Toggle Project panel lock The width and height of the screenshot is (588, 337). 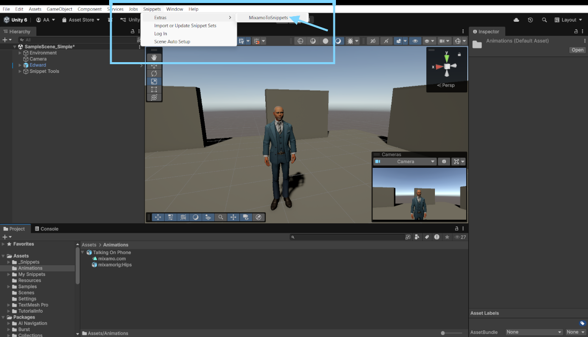[456, 229]
